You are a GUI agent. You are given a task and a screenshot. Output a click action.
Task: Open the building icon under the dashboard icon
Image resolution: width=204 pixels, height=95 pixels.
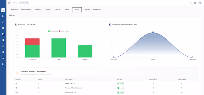coord(3,16)
